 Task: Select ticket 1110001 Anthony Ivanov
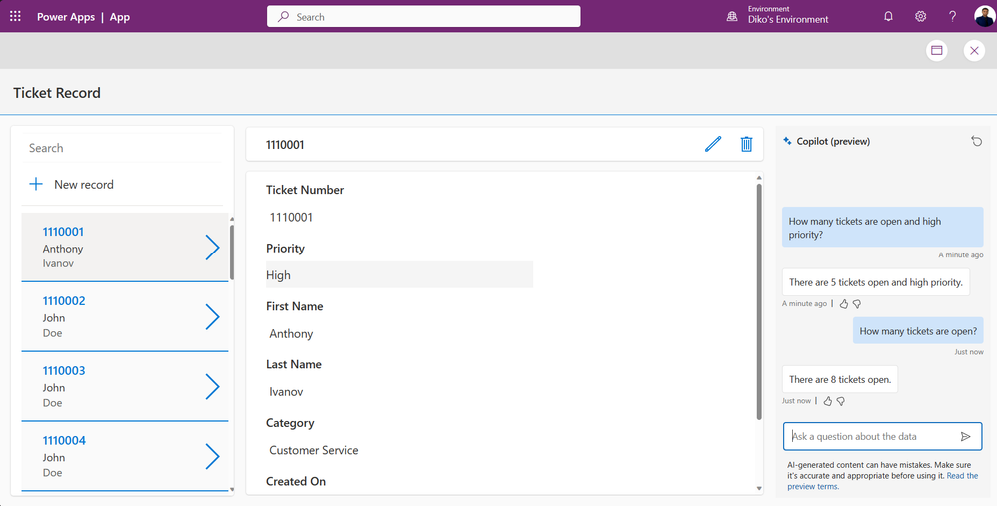point(110,248)
